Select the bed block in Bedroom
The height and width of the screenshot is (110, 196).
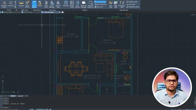coord(116,28)
